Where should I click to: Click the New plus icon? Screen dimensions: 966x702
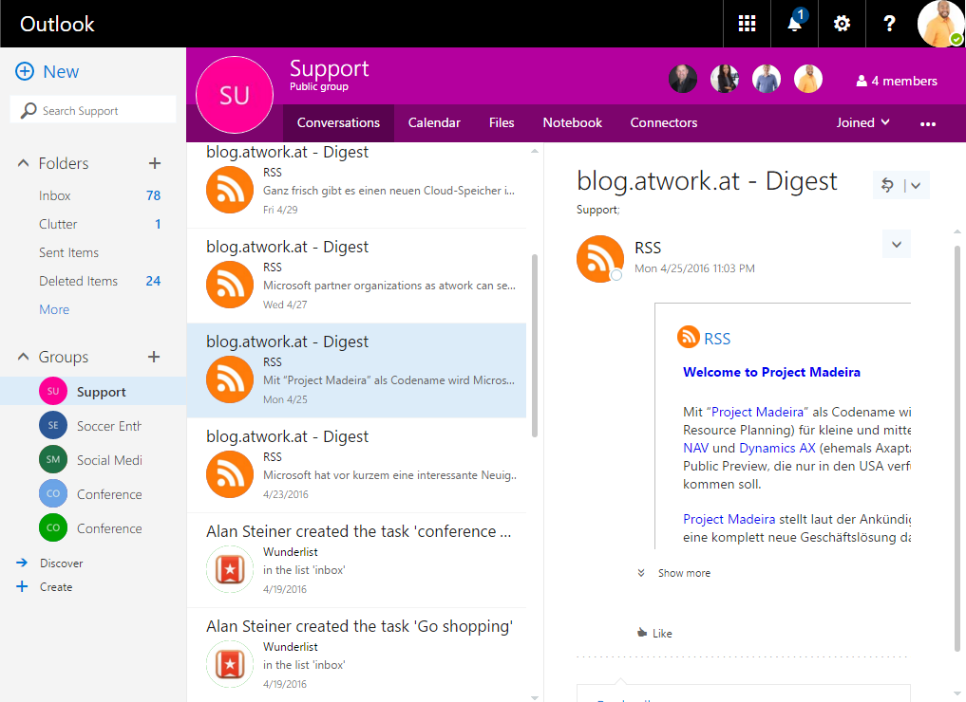point(25,71)
